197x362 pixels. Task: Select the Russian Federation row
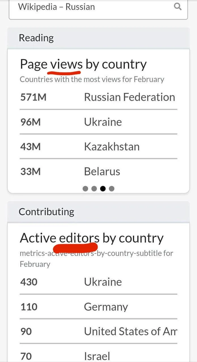click(x=98, y=97)
